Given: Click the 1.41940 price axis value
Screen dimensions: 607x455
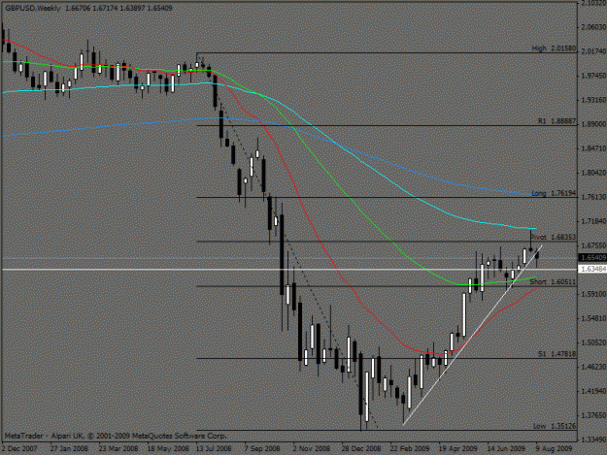Looking at the screenshot, I should [593, 391].
